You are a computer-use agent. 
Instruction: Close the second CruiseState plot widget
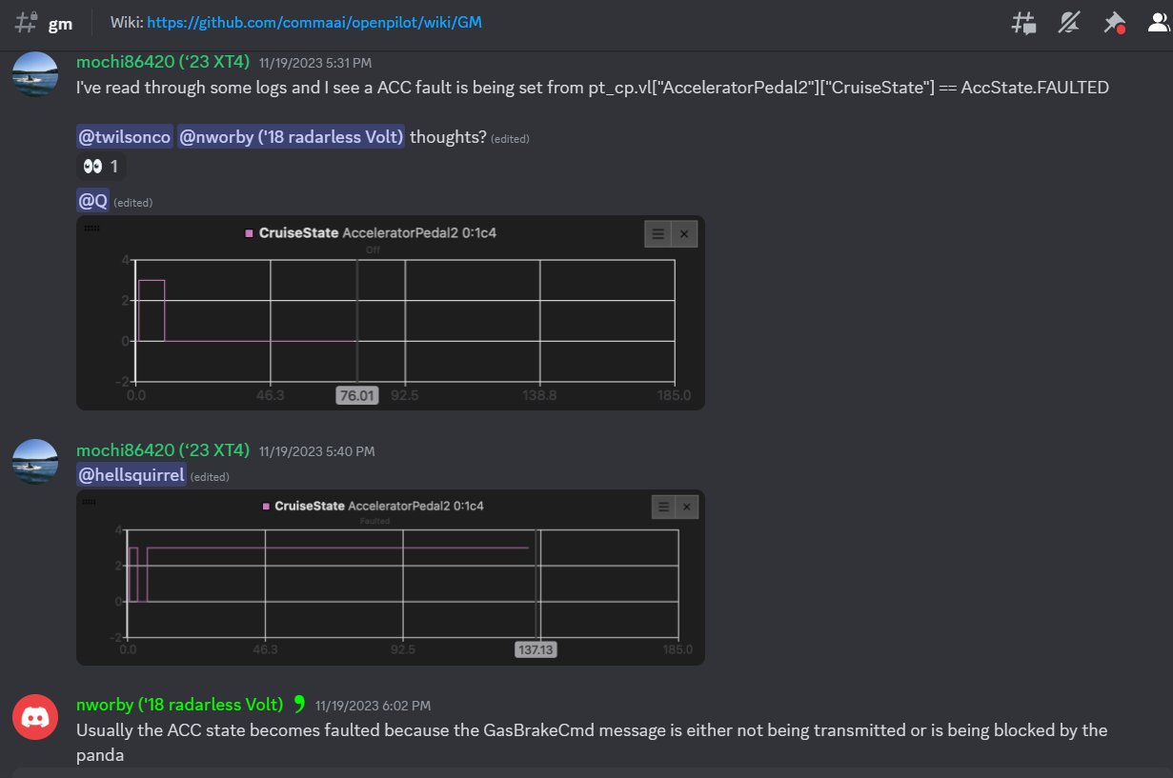(686, 506)
